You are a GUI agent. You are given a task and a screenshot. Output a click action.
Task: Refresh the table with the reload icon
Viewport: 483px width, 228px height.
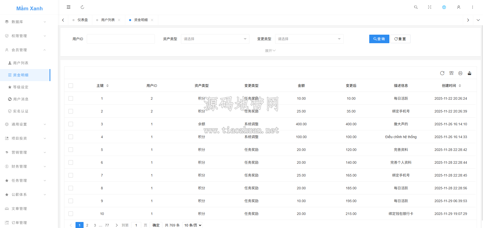442,73
